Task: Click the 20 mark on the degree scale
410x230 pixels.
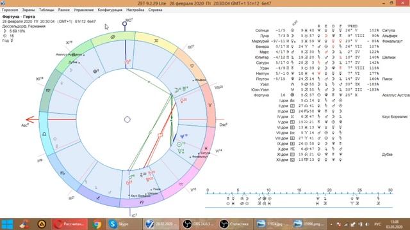Action: (x=329, y=190)
